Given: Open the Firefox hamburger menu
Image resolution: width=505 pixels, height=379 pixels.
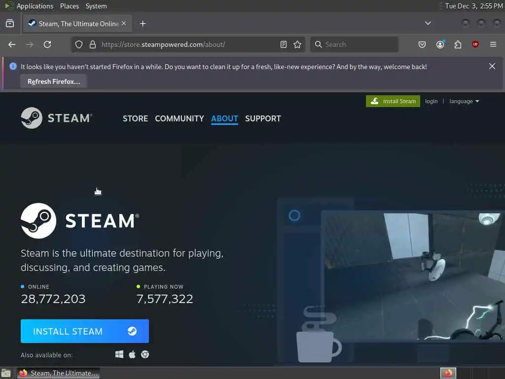Looking at the screenshot, I should 493,44.
